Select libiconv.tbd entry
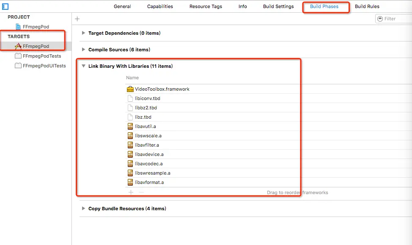Image resolution: width=412 pixels, height=245 pixels. [147, 98]
